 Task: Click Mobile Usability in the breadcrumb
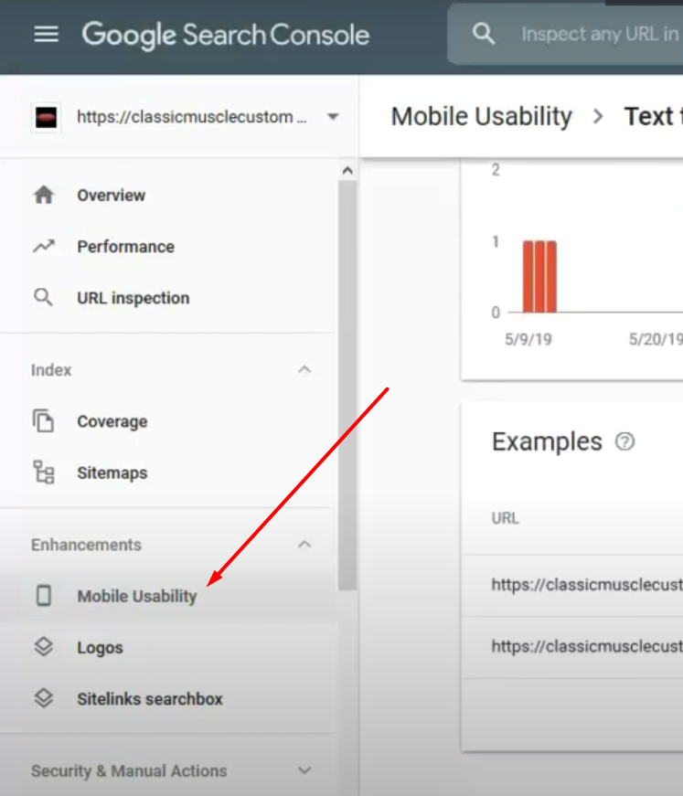click(x=482, y=116)
